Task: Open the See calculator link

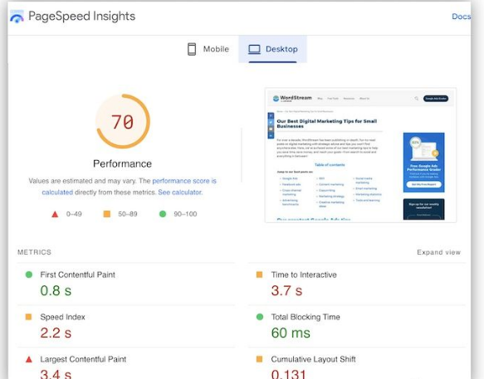Action: (x=180, y=192)
